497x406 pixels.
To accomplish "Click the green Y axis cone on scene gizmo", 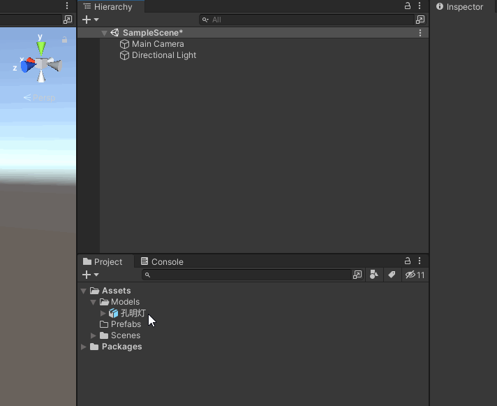I will pyautogui.click(x=41, y=48).
